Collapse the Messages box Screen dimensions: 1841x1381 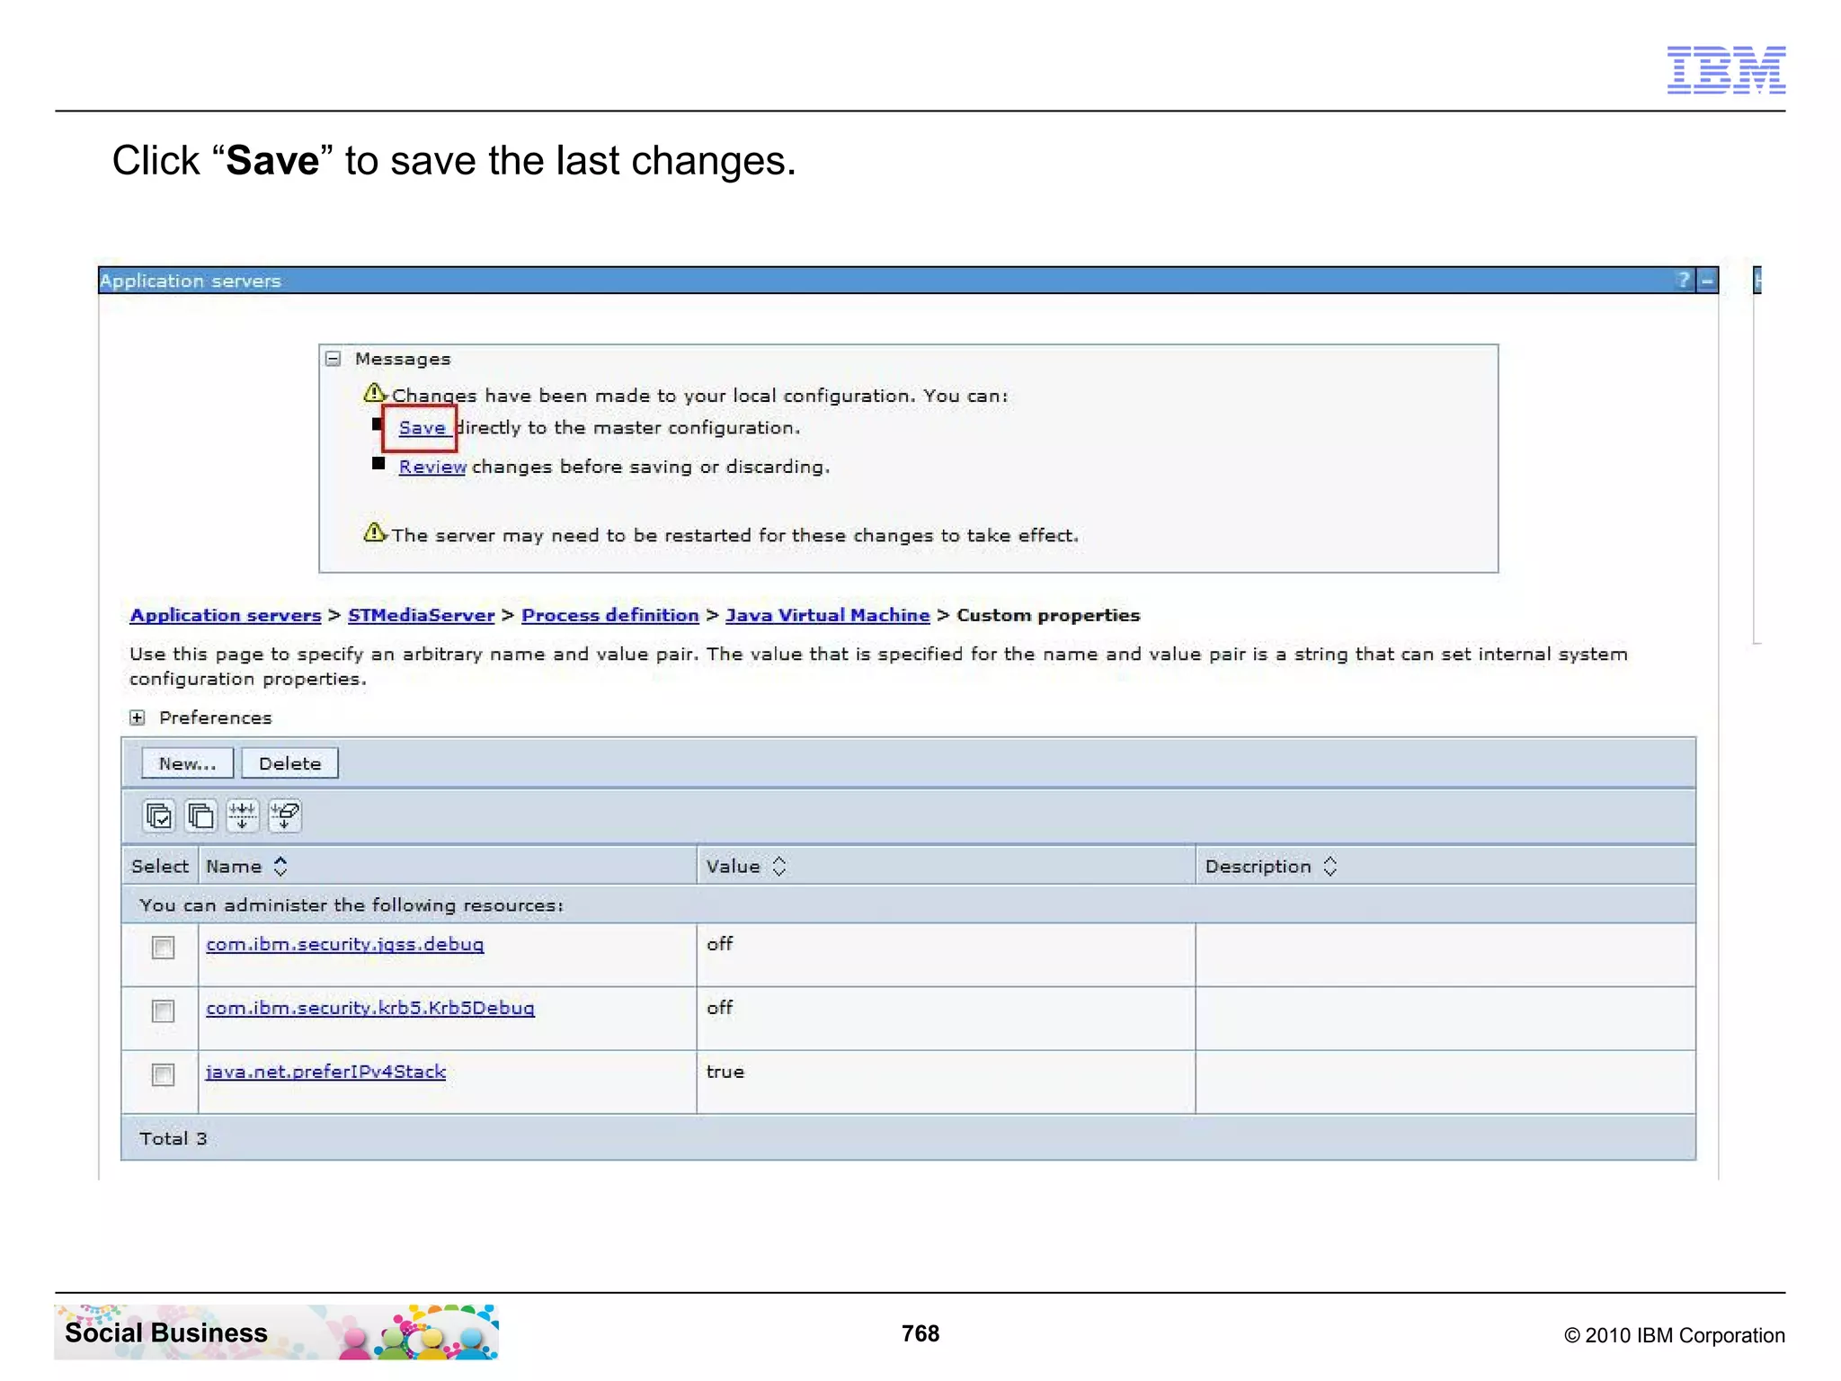click(x=334, y=359)
